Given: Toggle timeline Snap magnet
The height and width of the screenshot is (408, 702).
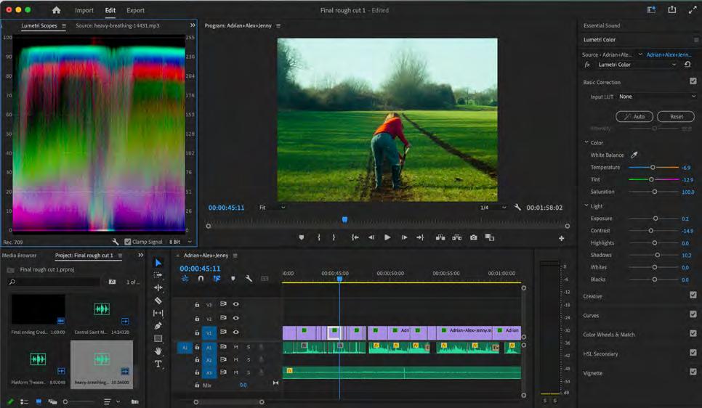Looking at the screenshot, I should pos(201,278).
